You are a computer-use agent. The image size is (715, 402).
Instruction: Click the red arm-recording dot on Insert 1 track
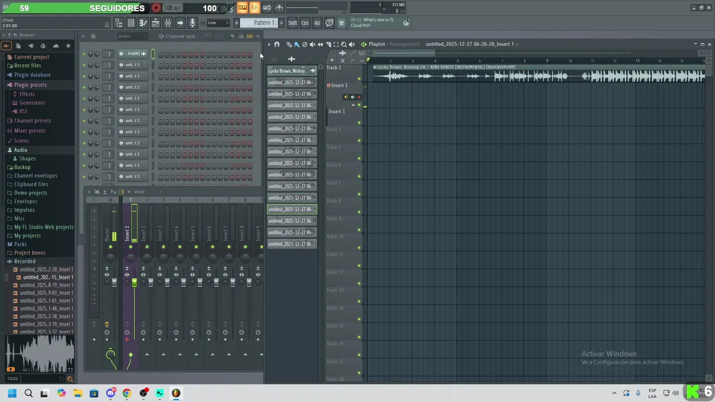(x=359, y=97)
